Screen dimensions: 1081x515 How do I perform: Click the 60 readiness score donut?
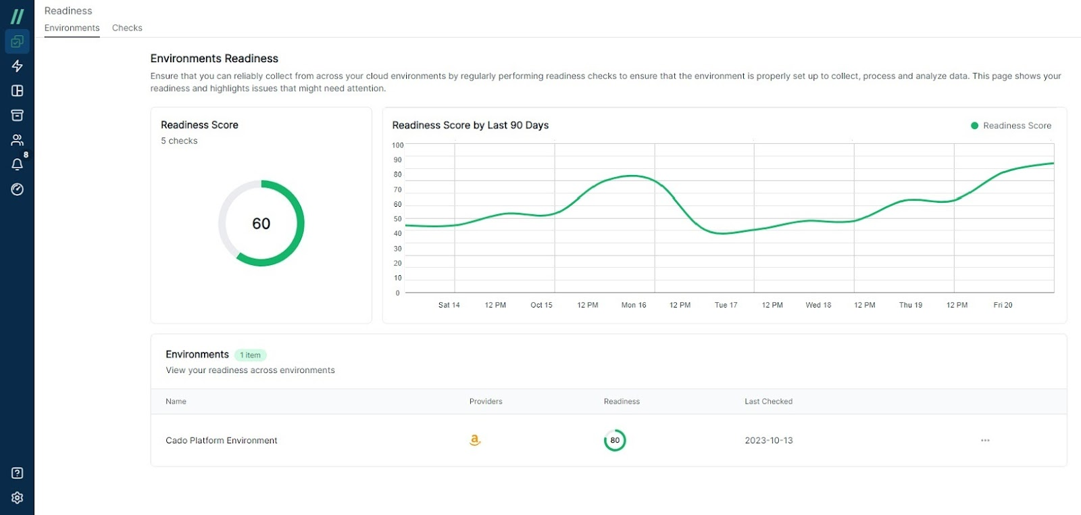tap(261, 223)
